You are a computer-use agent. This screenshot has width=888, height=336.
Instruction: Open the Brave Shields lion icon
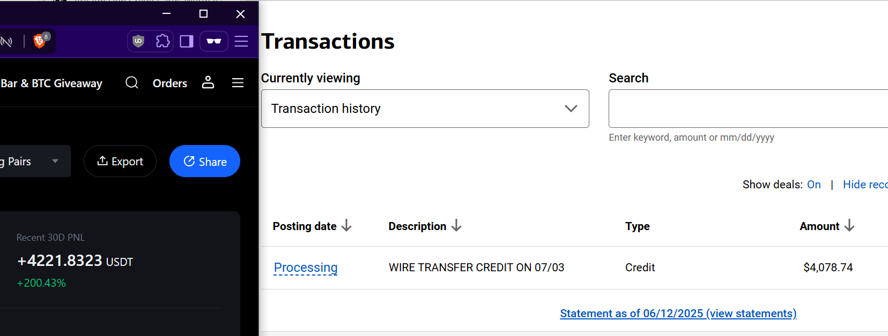pos(40,41)
